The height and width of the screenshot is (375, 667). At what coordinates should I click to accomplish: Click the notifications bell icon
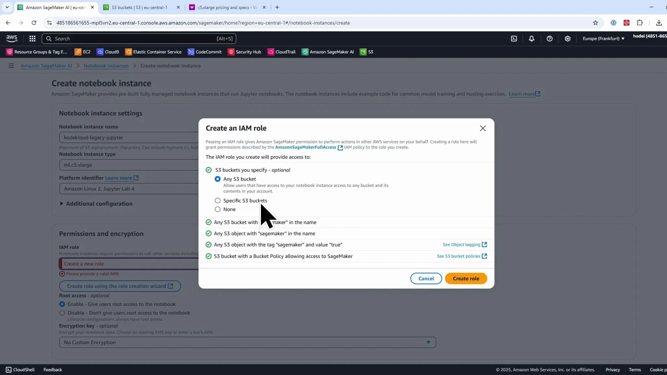(x=532, y=39)
